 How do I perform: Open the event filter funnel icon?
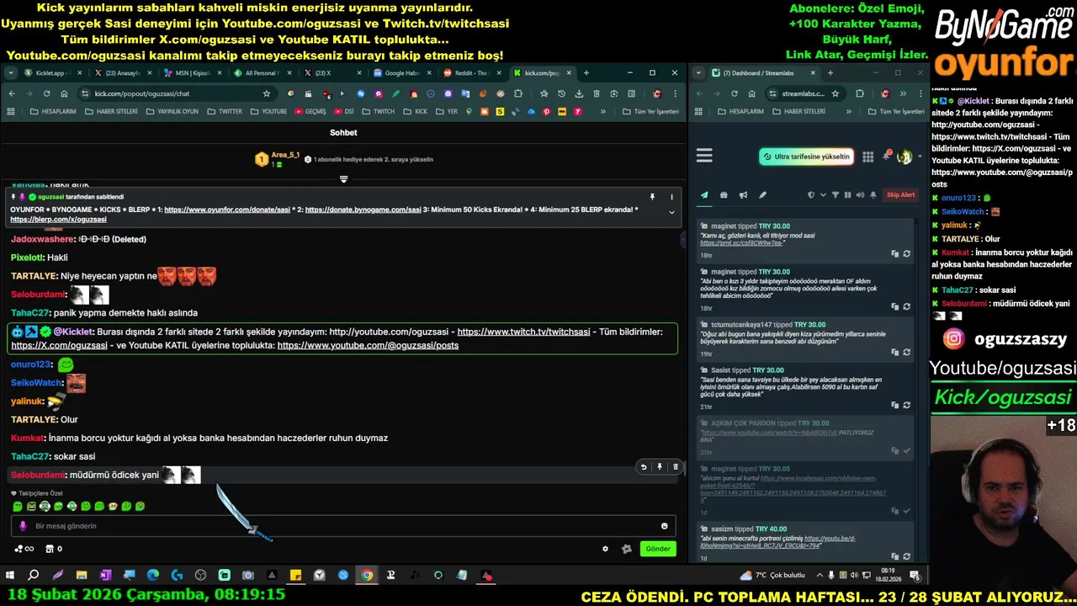(x=836, y=195)
